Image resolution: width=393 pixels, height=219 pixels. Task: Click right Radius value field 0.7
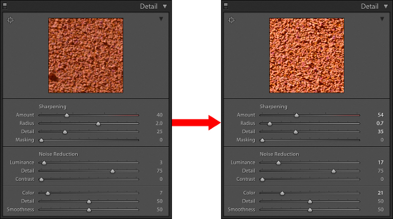click(380, 123)
